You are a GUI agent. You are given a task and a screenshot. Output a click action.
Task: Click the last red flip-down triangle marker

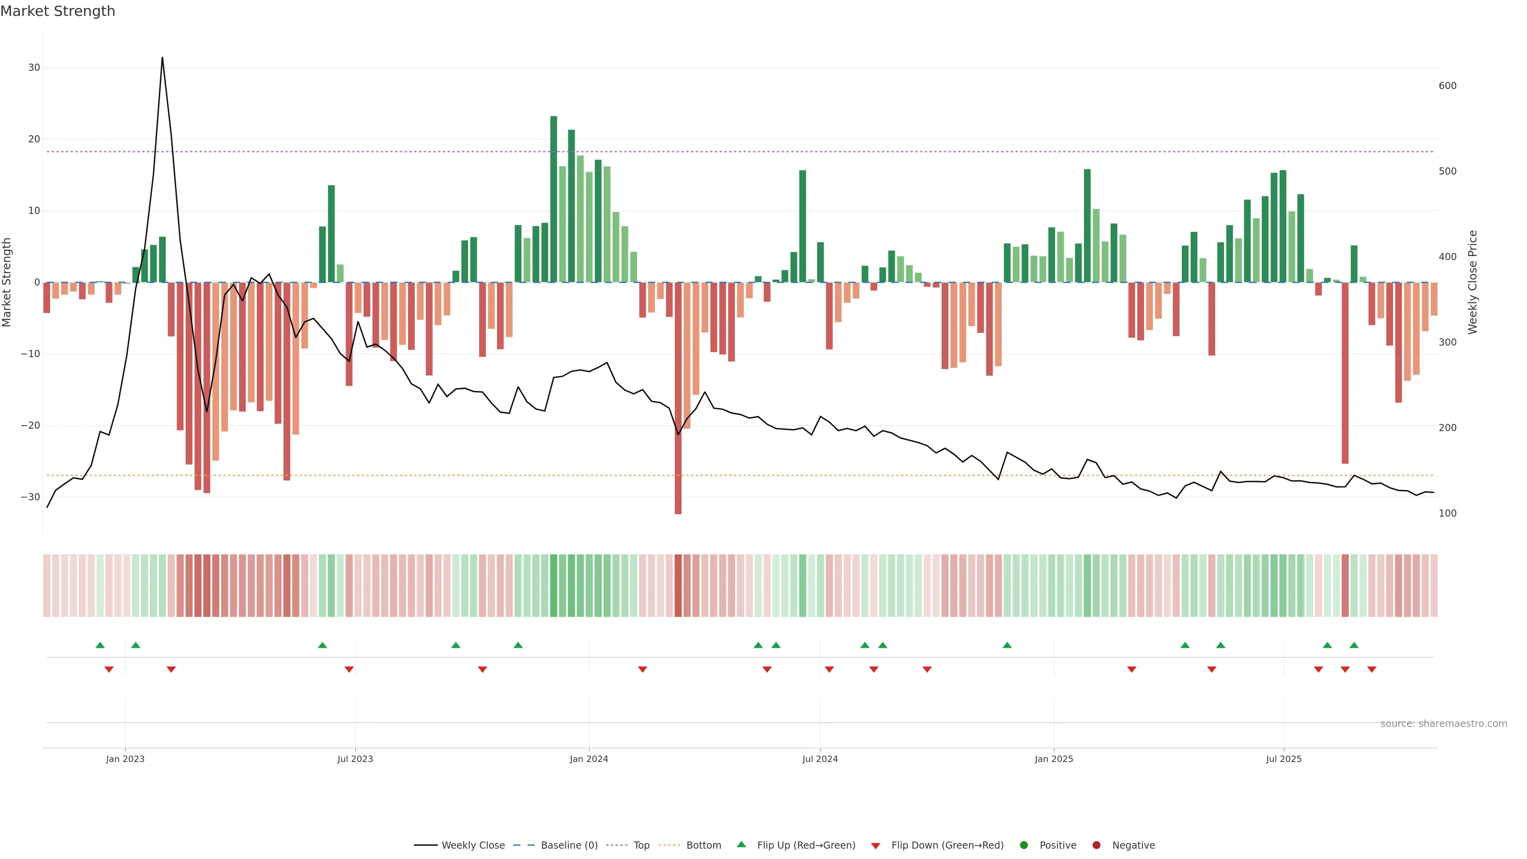pyautogui.click(x=1372, y=669)
